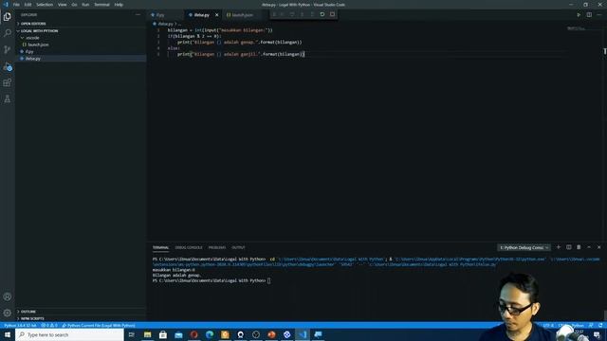
Task: Open the Windows Start menu
Action: [8, 334]
